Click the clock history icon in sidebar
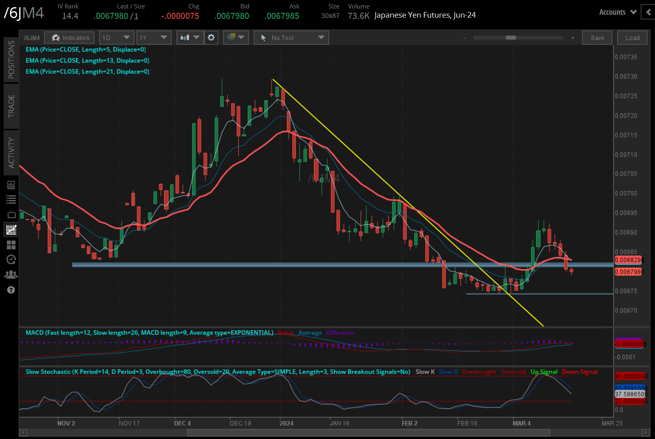Screen dimensions: 655x439 click(11, 259)
